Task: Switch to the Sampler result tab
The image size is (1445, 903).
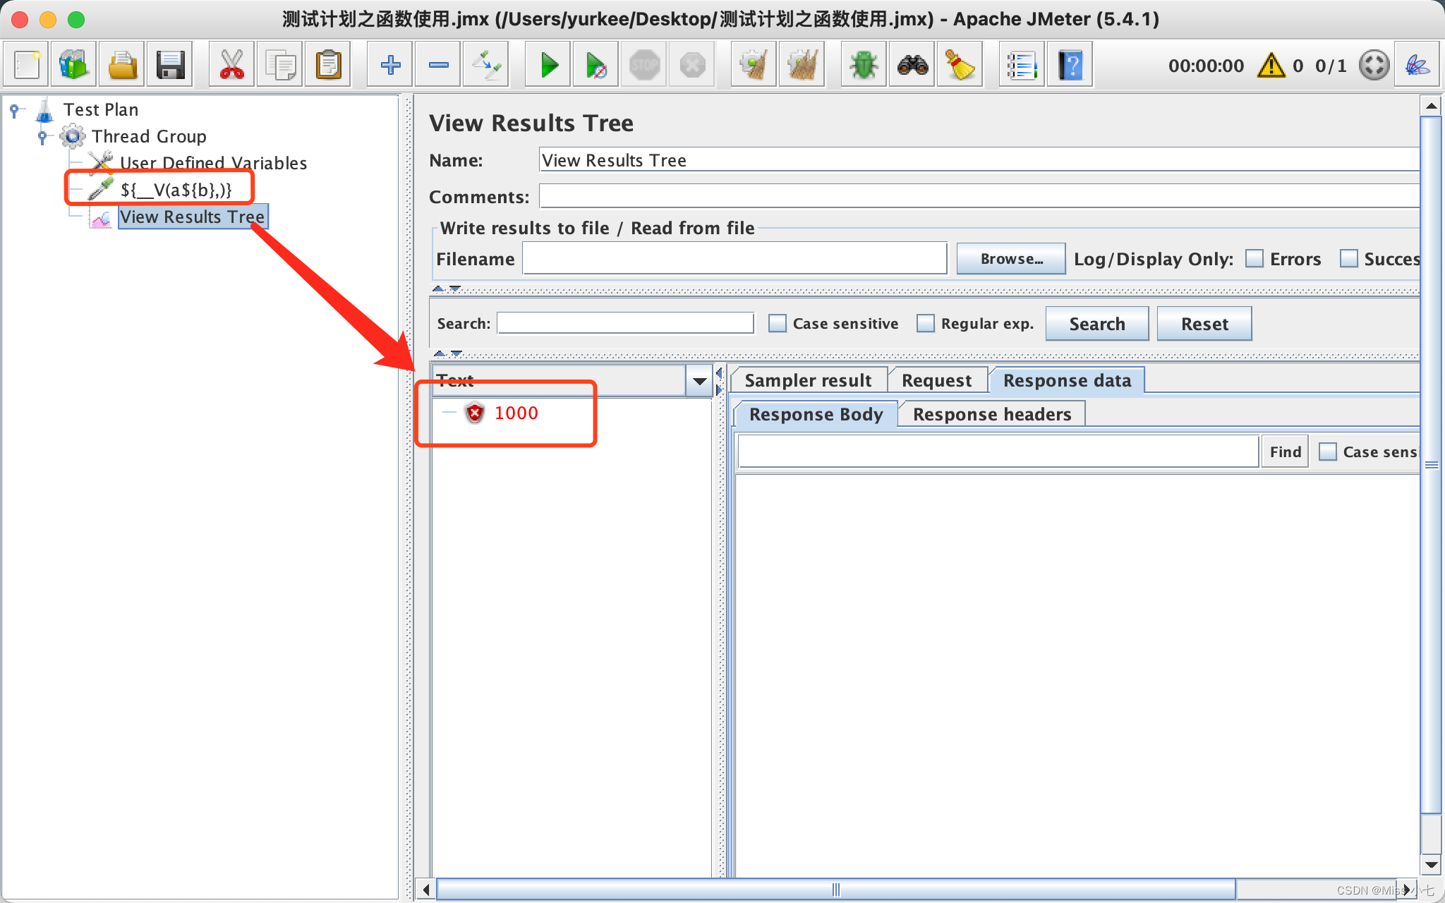Action: (808, 380)
